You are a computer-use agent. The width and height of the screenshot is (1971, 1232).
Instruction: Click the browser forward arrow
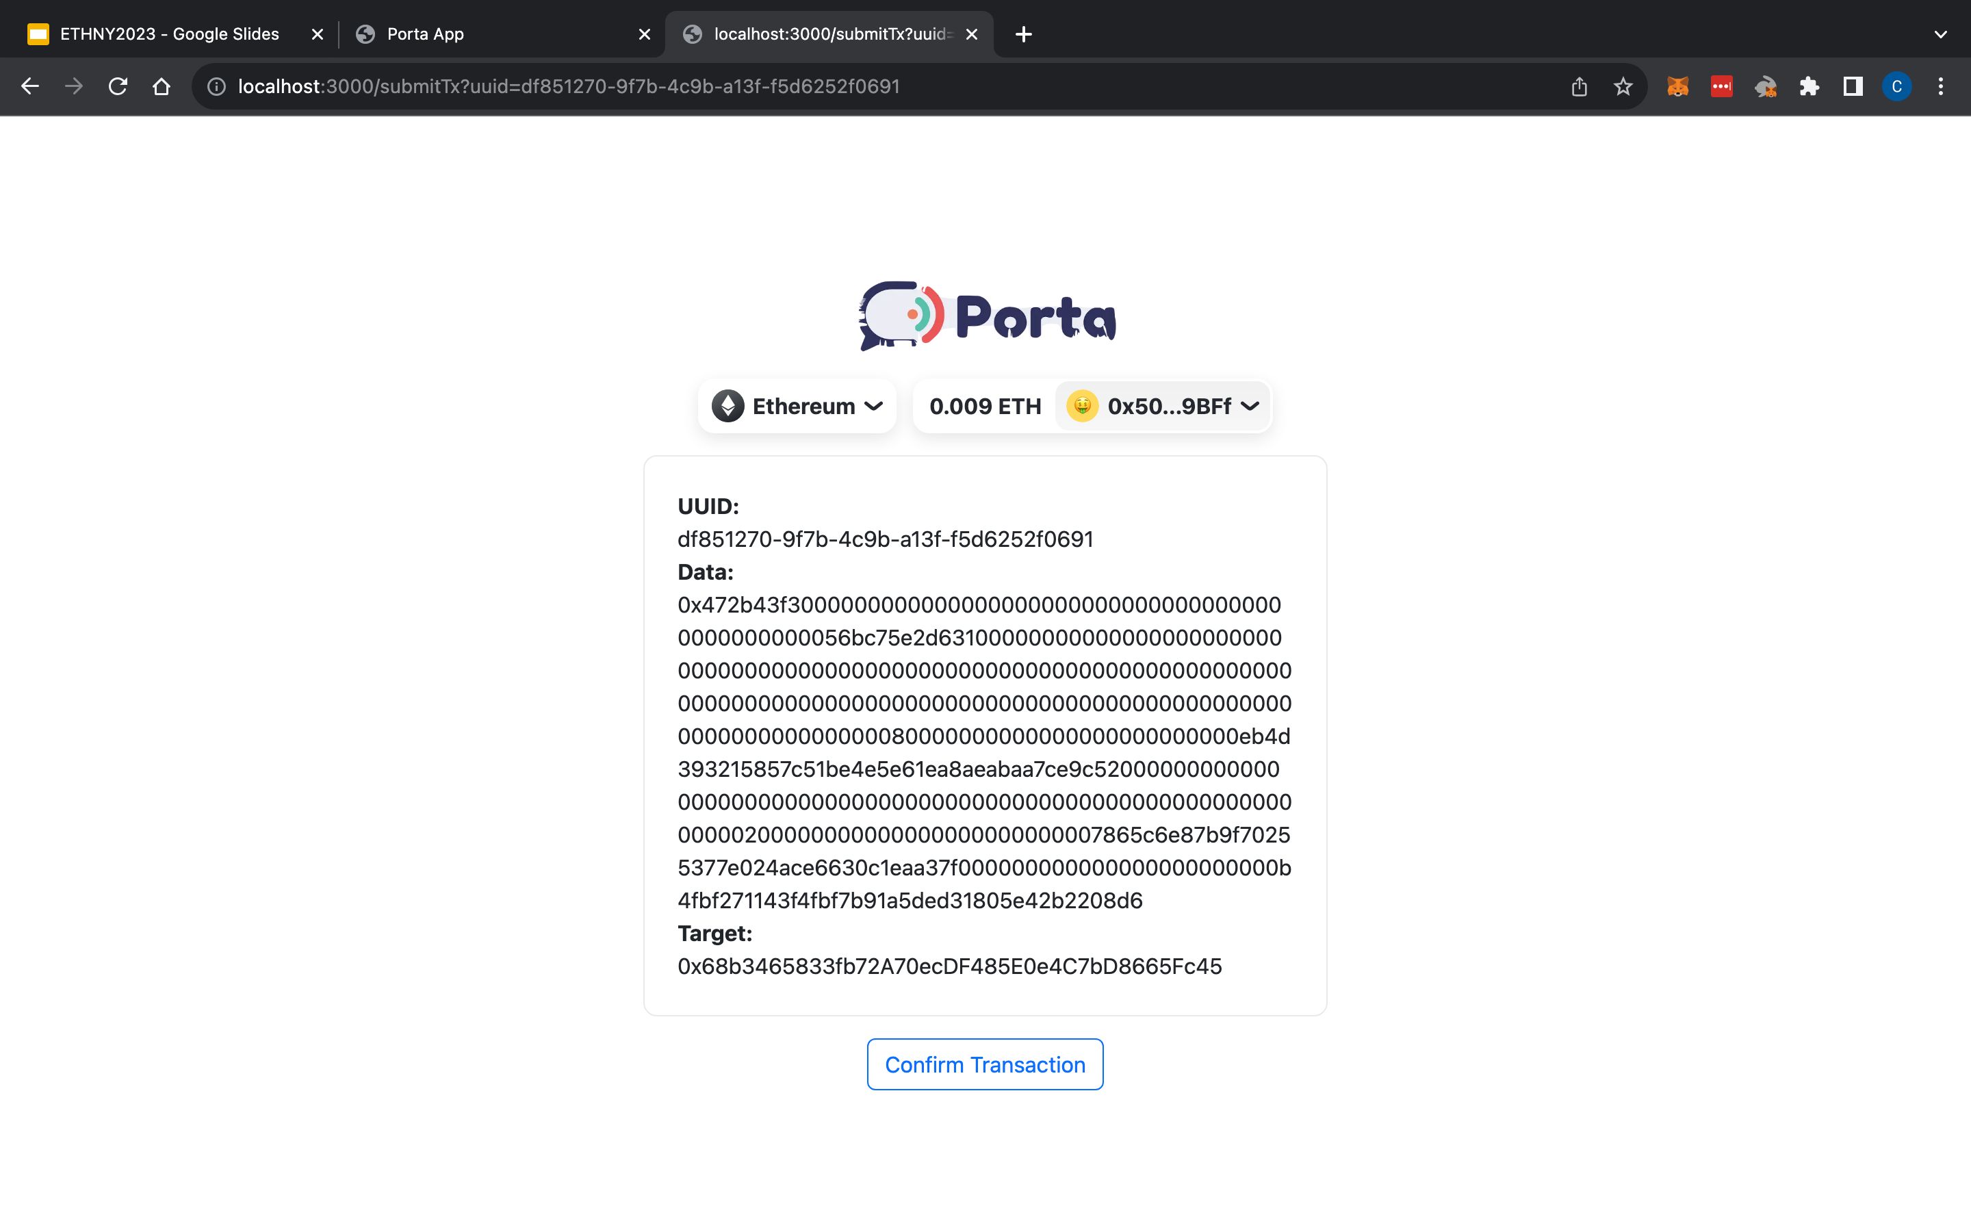coord(74,86)
